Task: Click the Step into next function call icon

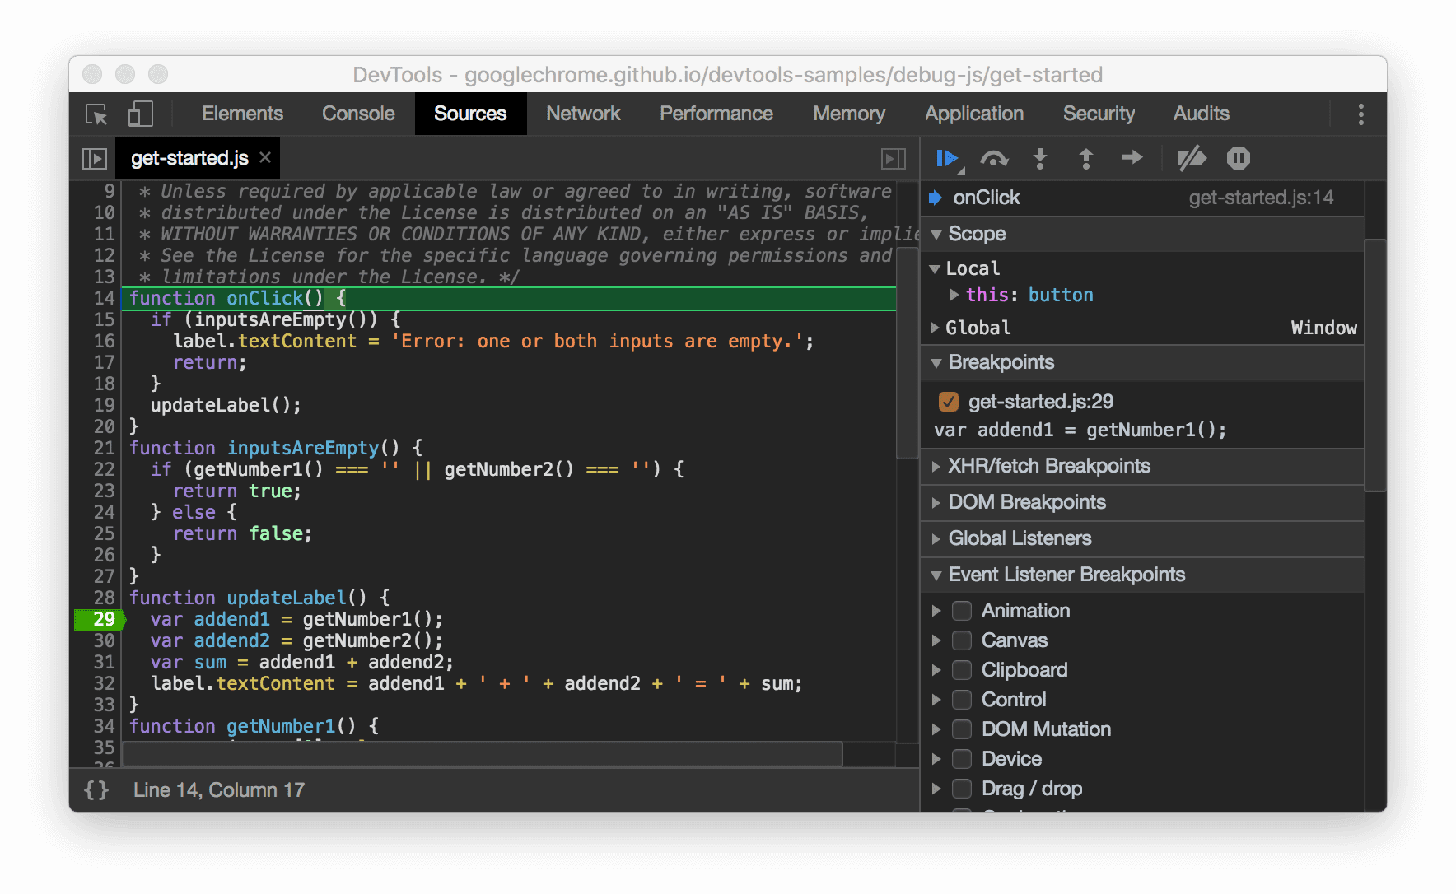Action: click(1040, 158)
